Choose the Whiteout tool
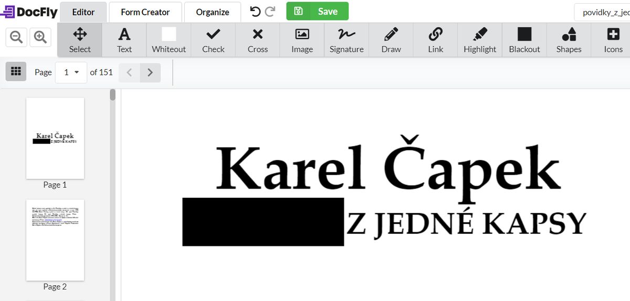This screenshot has width=630, height=301. [x=169, y=40]
